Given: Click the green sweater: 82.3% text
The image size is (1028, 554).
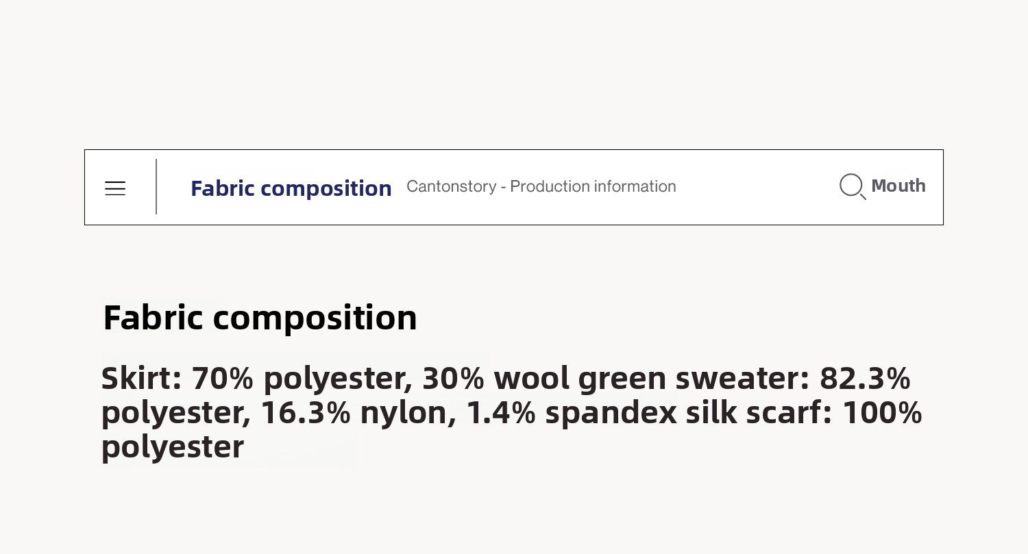Looking at the screenshot, I should [x=744, y=378].
